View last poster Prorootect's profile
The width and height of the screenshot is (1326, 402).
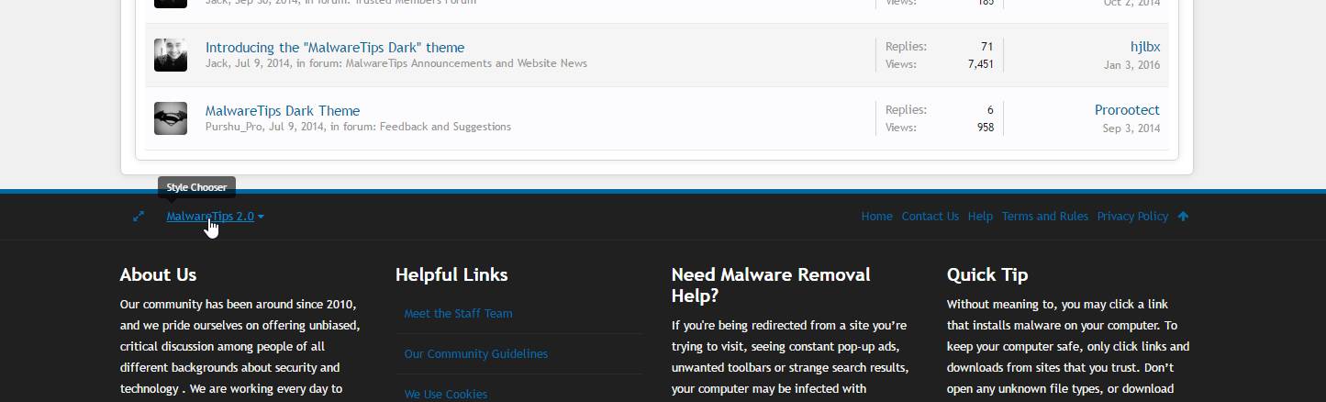pos(1127,110)
